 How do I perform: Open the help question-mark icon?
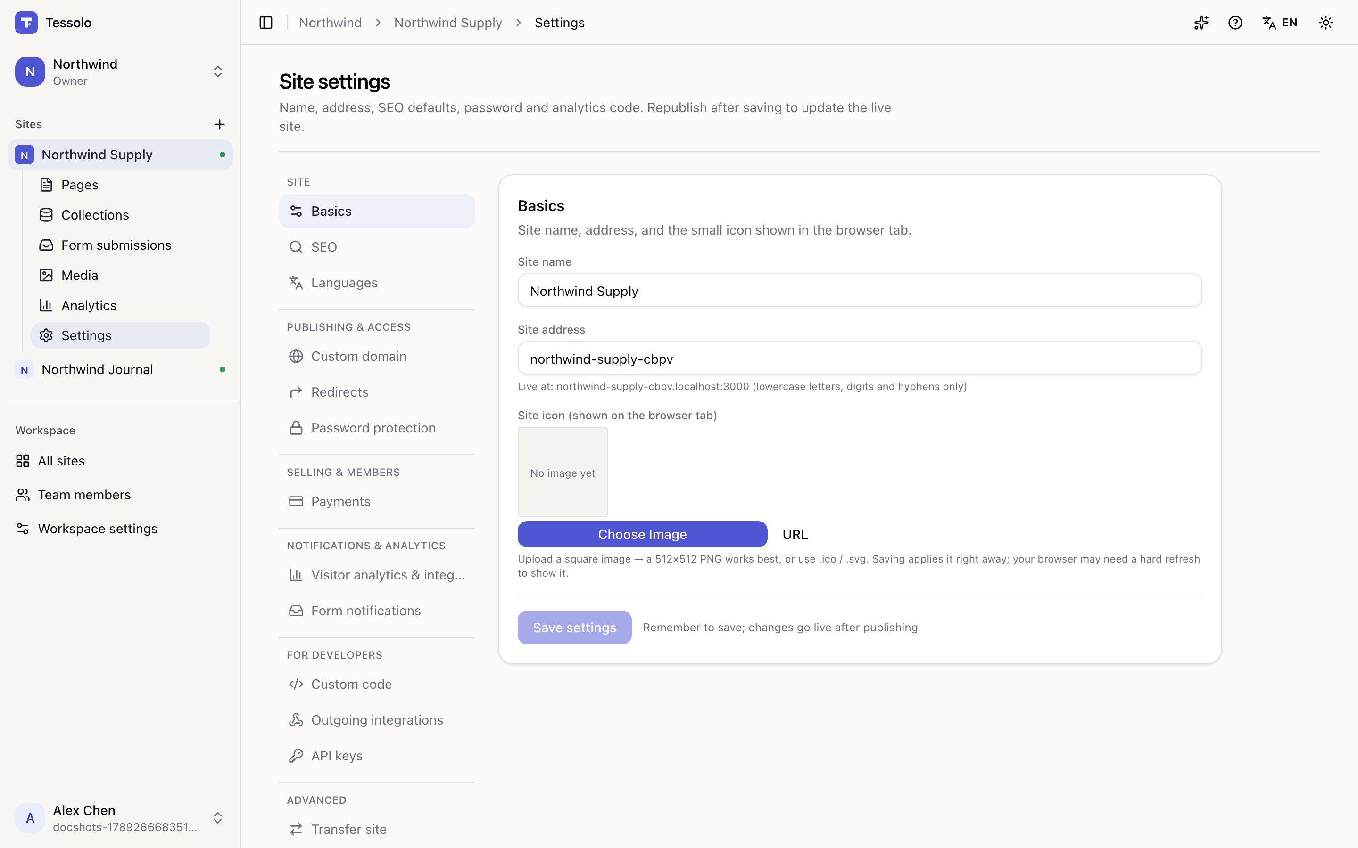[1235, 23]
